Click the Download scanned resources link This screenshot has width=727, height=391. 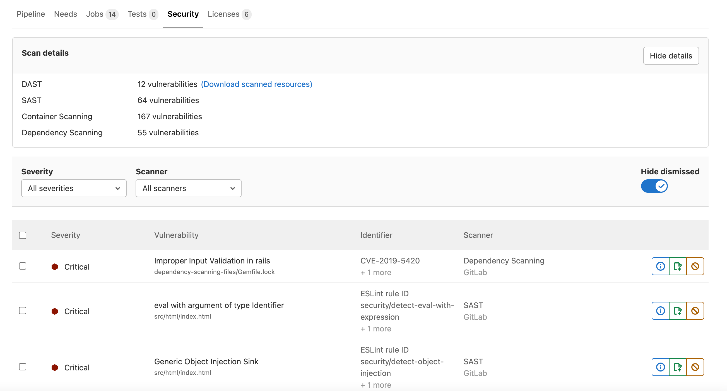click(256, 84)
